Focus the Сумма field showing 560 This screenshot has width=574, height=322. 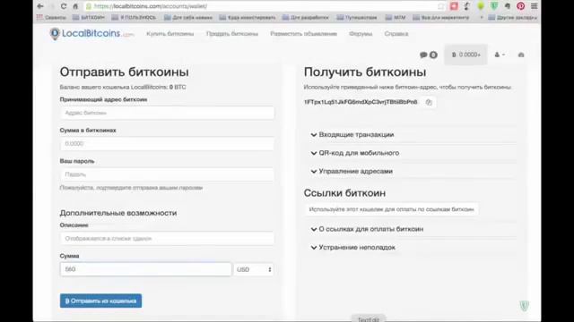(145, 269)
